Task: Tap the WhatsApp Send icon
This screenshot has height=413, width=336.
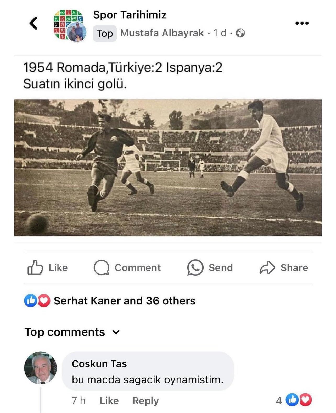Action: [x=195, y=267]
